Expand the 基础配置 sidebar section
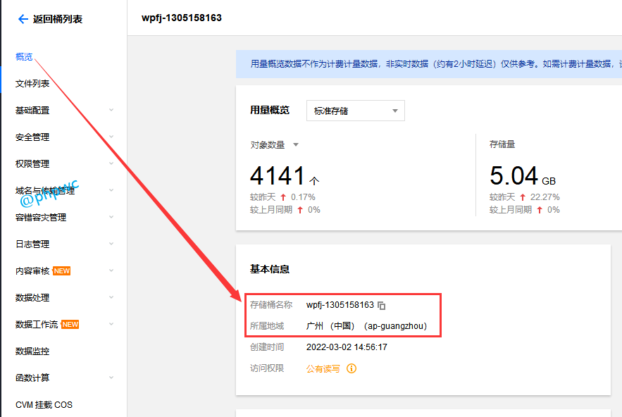The width and height of the screenshot is (622, 417). (111, 111)
